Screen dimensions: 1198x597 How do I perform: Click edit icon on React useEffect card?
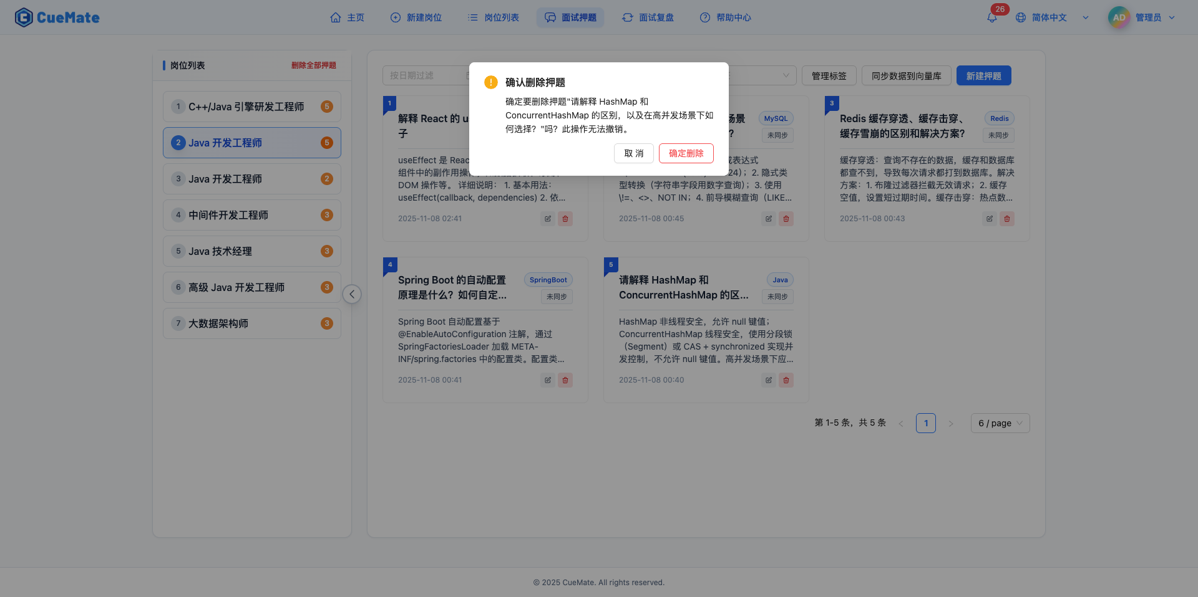point(547,219)
